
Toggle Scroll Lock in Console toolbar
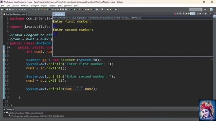pos(186,13)
